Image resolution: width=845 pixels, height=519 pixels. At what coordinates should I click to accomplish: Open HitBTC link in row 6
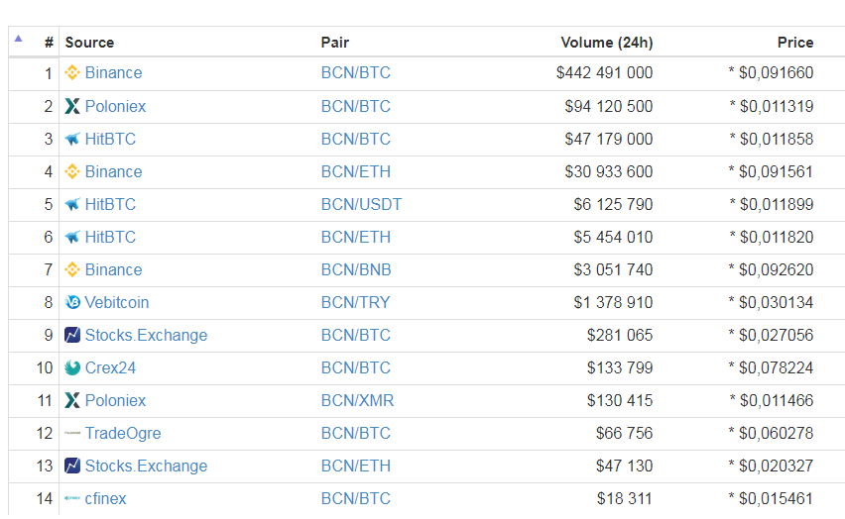[110, 237]
